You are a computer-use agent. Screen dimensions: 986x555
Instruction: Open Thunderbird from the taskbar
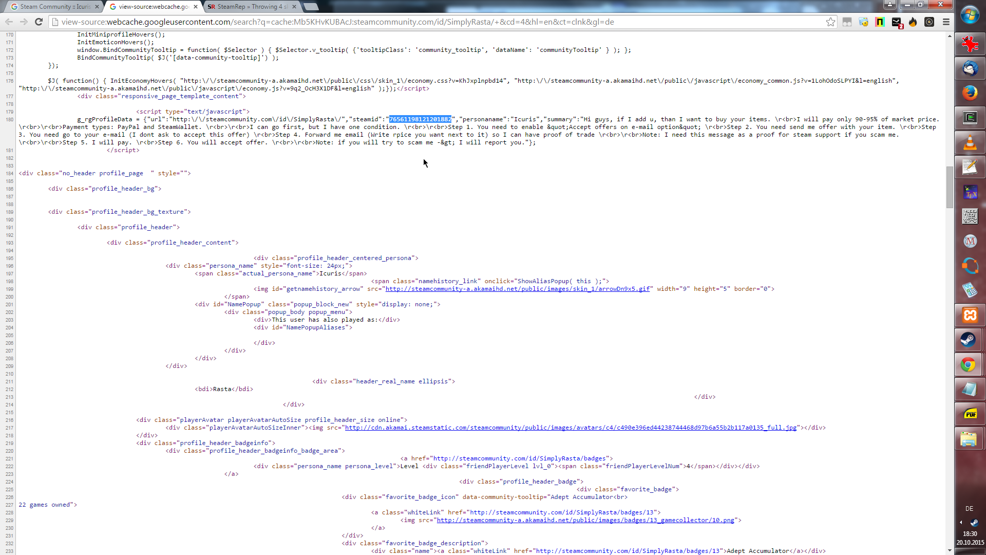tap(970, 68)
